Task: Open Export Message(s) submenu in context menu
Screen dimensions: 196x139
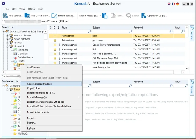Action: point(51,97)
